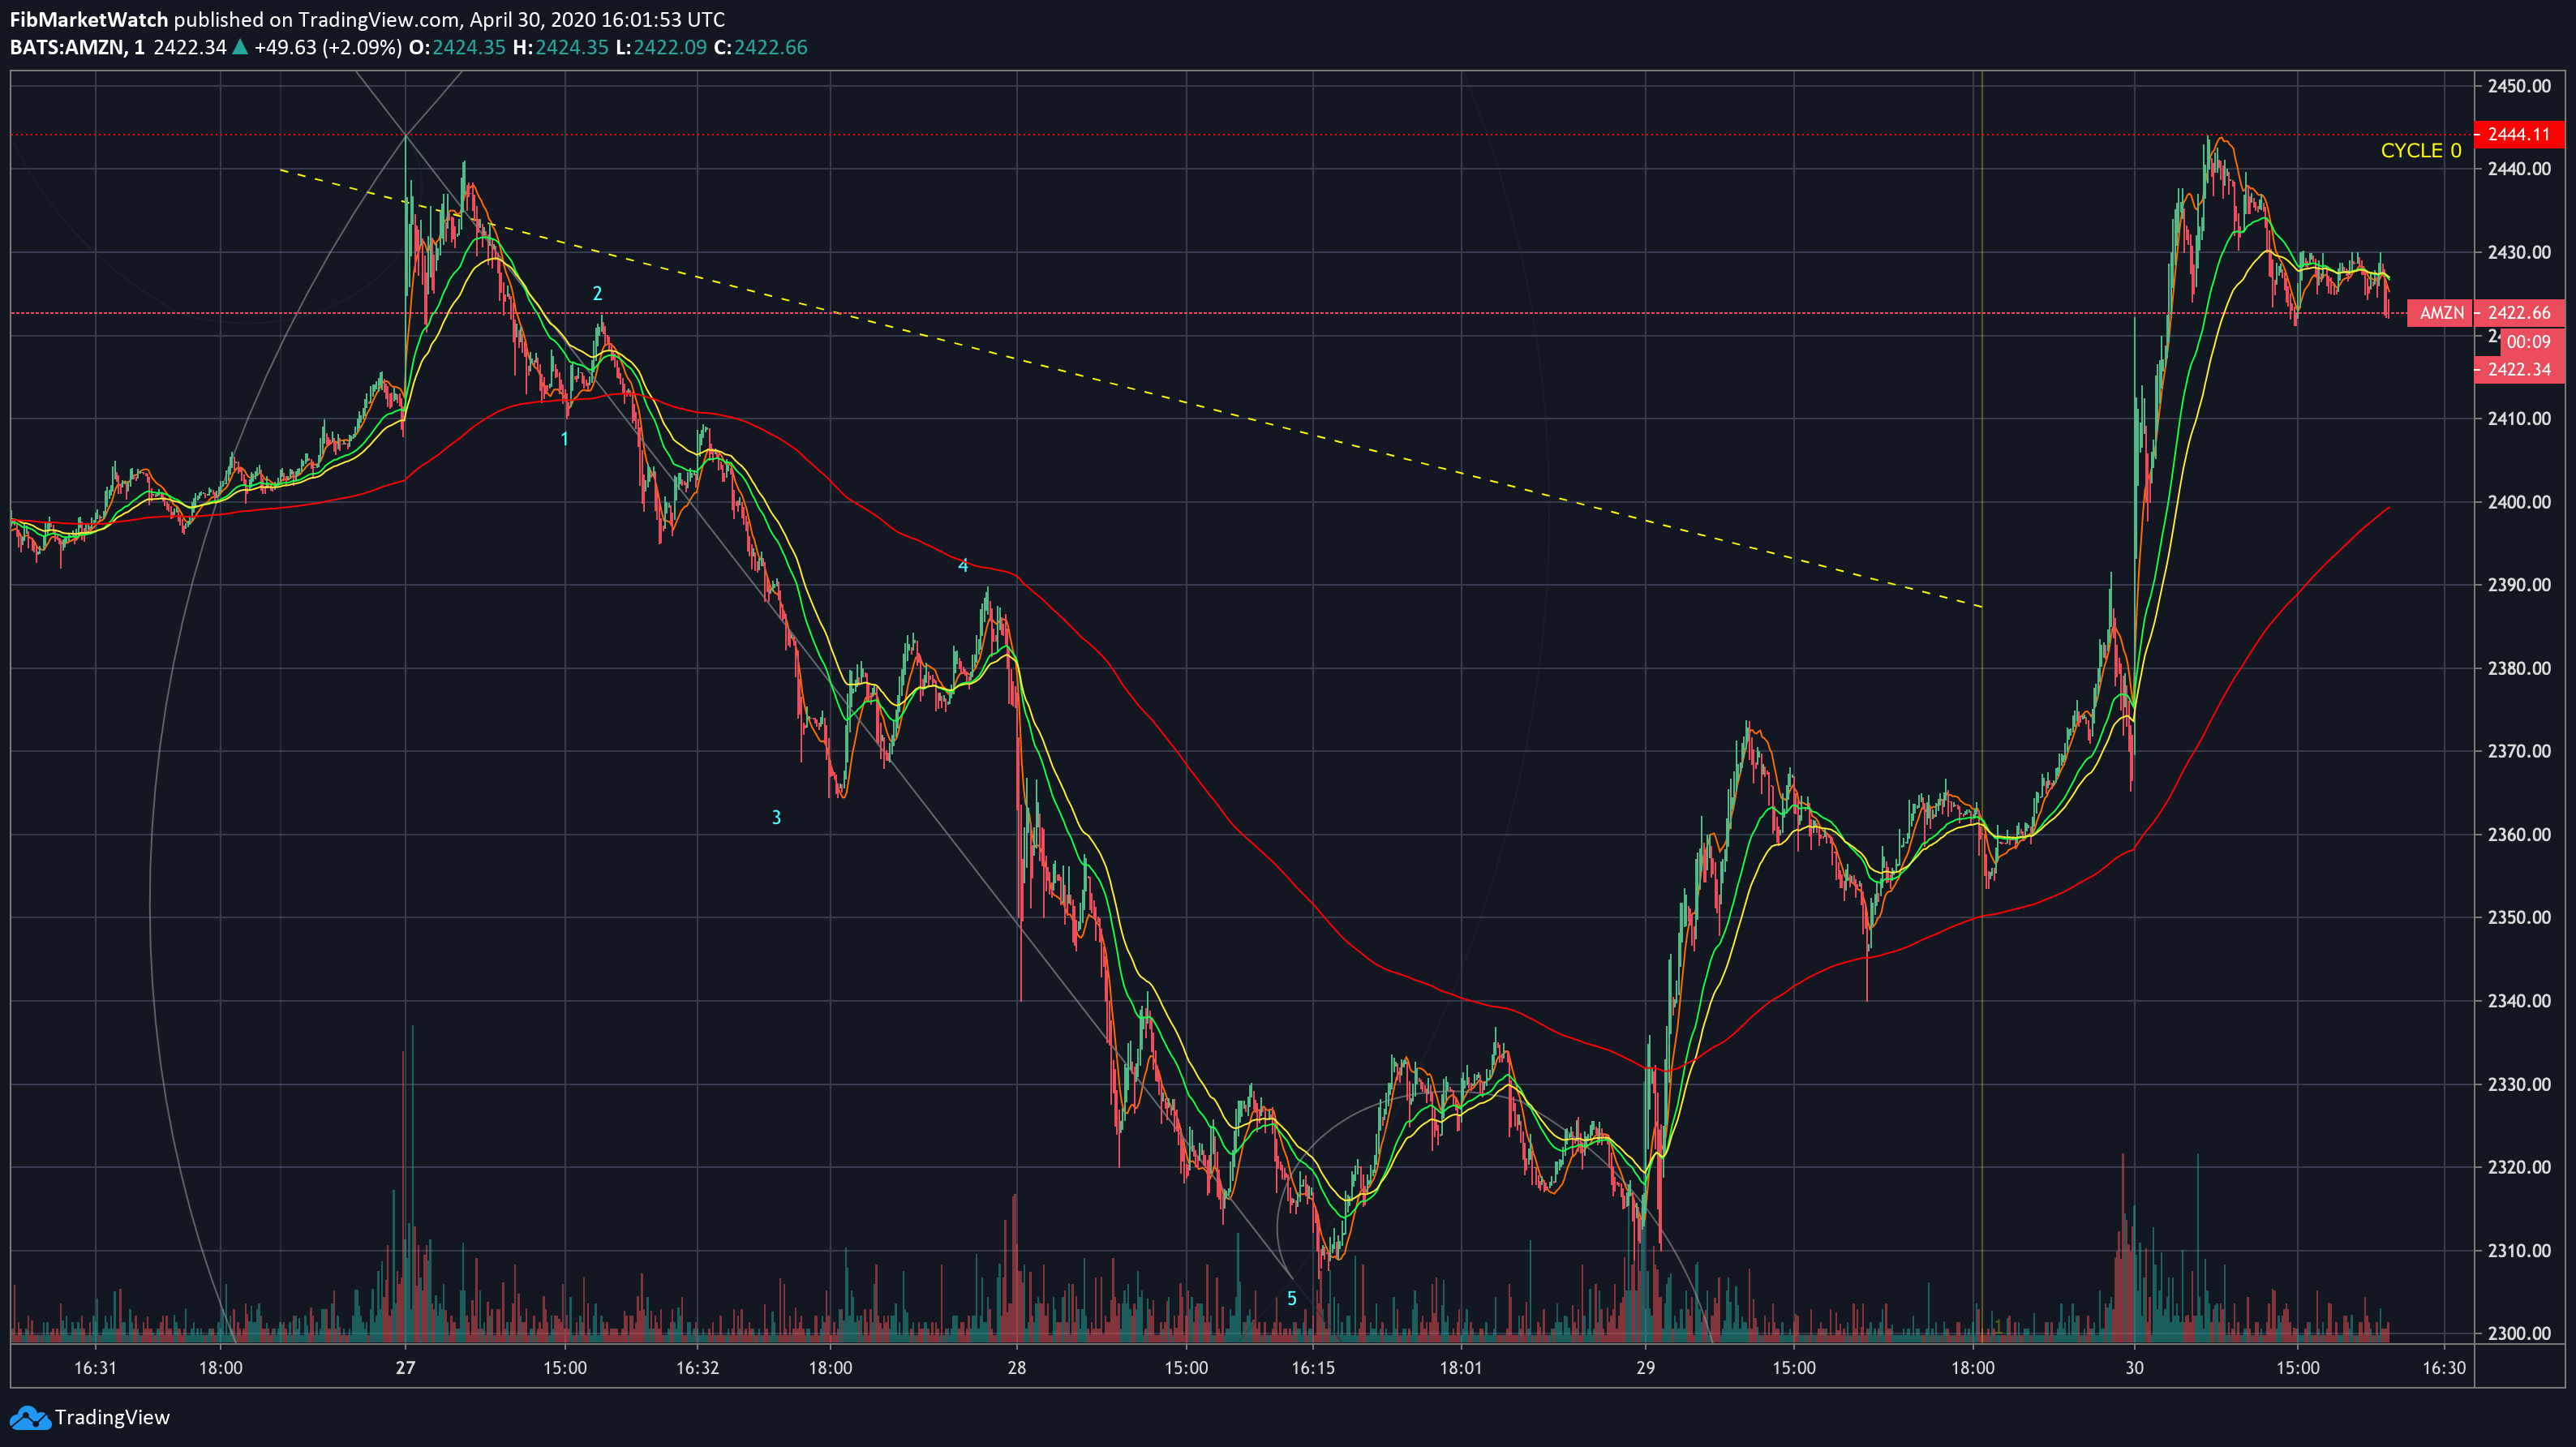2576x1447 pixels.
Task: Click the 28 date label on time axis
Action: tap(1017, 1367)
